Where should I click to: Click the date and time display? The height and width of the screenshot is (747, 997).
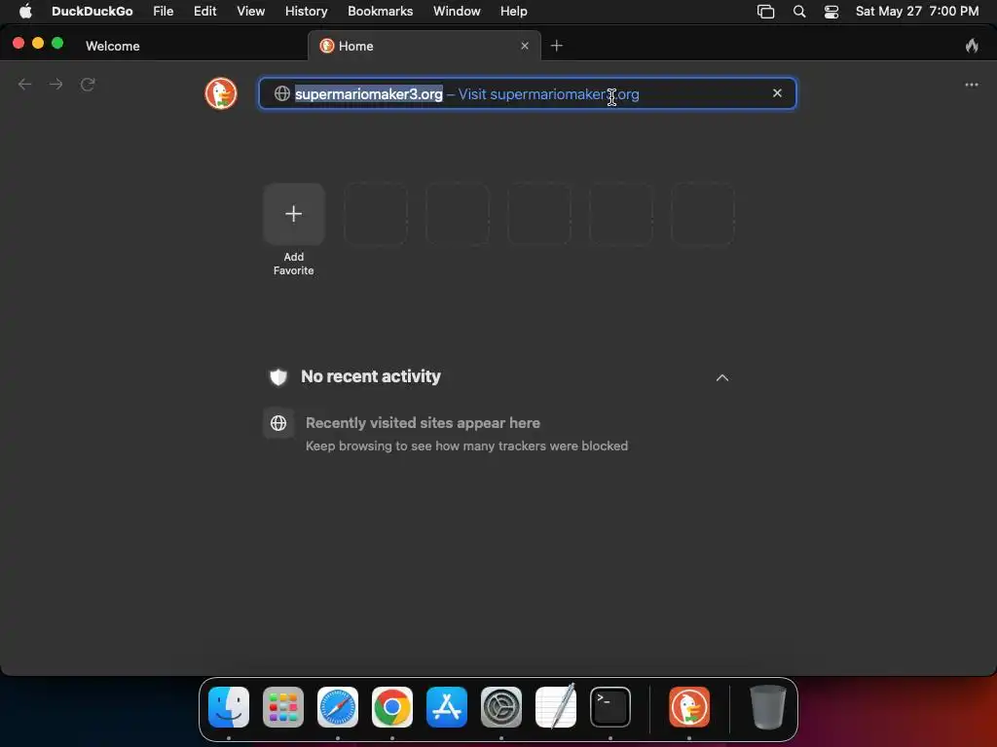(x=917, y=11)
